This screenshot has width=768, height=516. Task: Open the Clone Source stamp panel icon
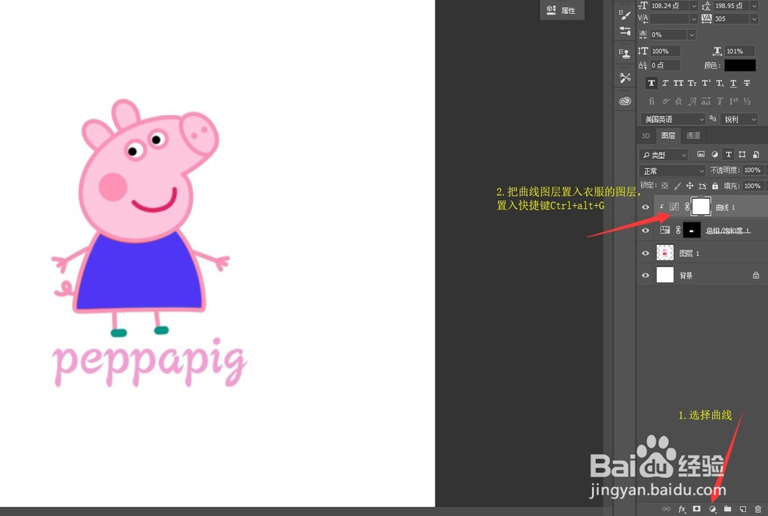click(x=625, y=53)
